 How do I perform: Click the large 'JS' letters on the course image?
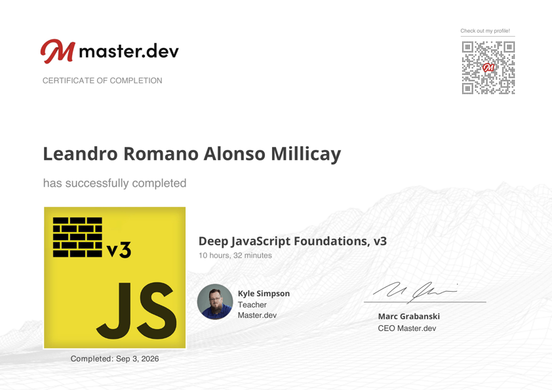(136, 311)
